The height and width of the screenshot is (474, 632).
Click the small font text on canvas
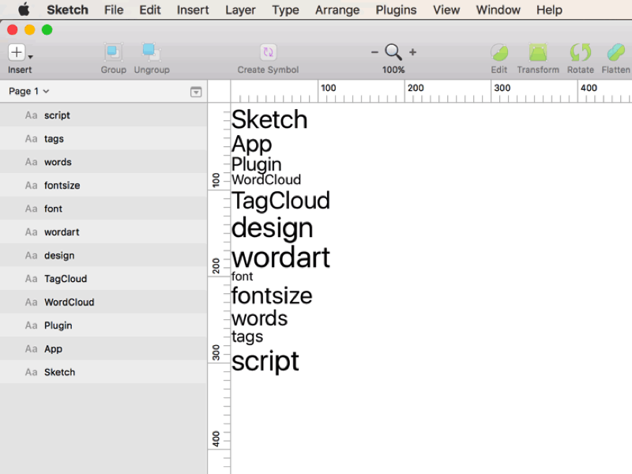pos(242,276)
